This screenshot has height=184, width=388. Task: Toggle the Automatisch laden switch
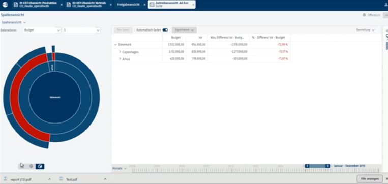pos(165,30)
